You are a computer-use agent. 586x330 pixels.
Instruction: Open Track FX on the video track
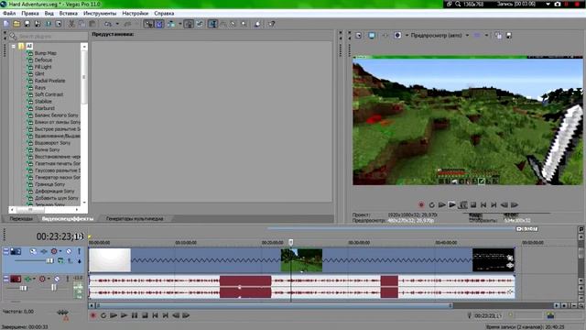tap(44, 251)
